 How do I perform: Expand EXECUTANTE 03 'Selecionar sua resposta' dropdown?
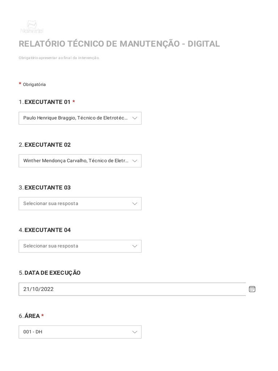pyautogui.click(x=75, y=204)
